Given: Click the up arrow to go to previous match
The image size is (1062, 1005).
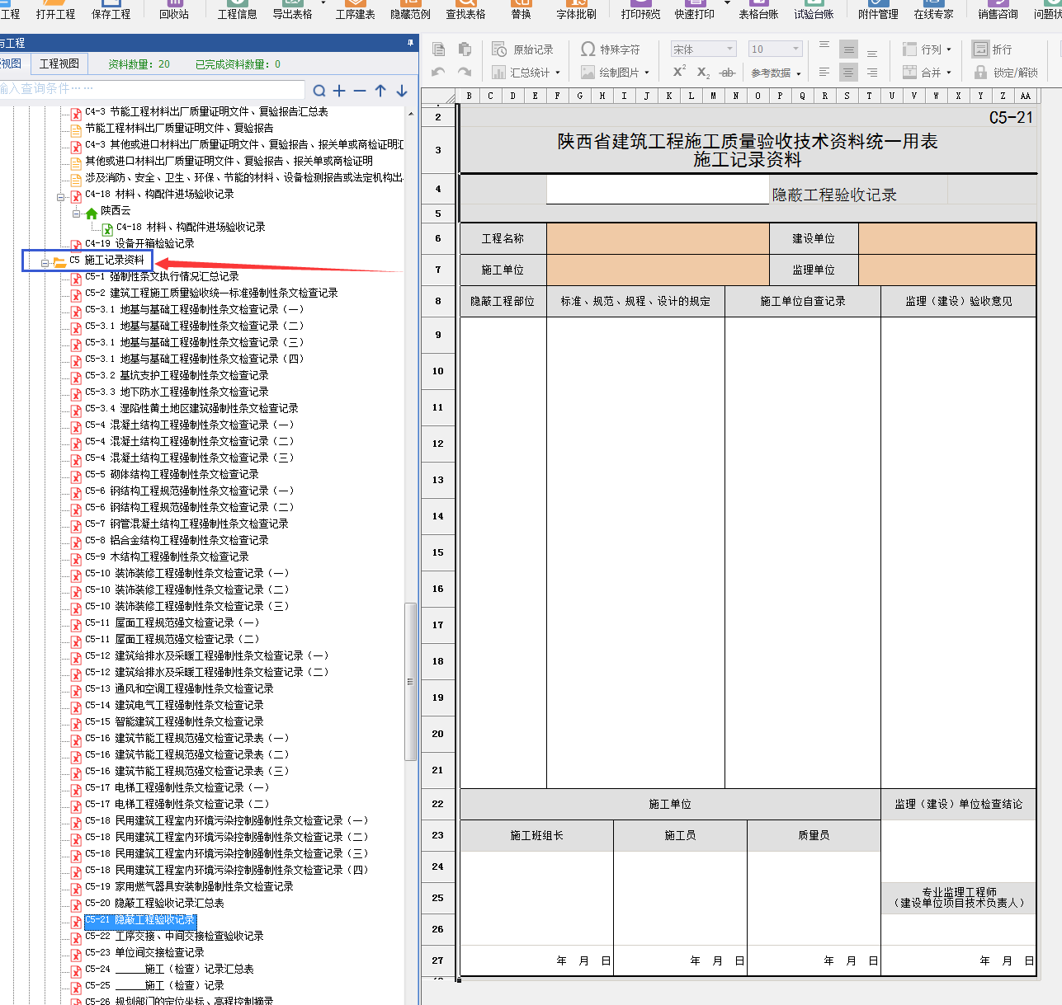Looking at the screenshot, I should (380, 90).
